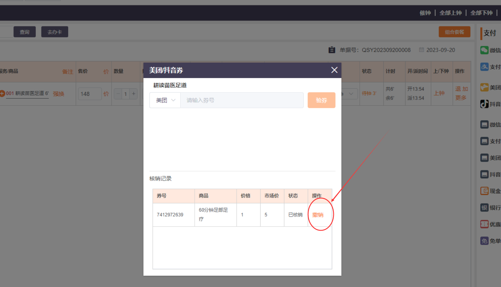Click 退 in the 操作 column
The height and width of the screenshot is (287, 501).
click(458, 89)
